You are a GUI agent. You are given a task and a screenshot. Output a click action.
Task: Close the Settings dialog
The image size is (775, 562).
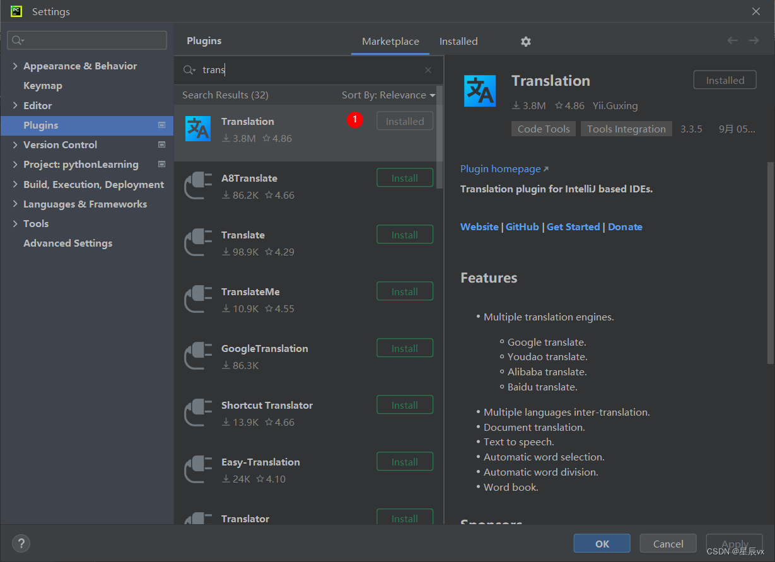click(756, 11)
